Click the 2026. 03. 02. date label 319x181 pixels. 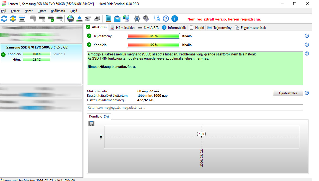(202, 158)
